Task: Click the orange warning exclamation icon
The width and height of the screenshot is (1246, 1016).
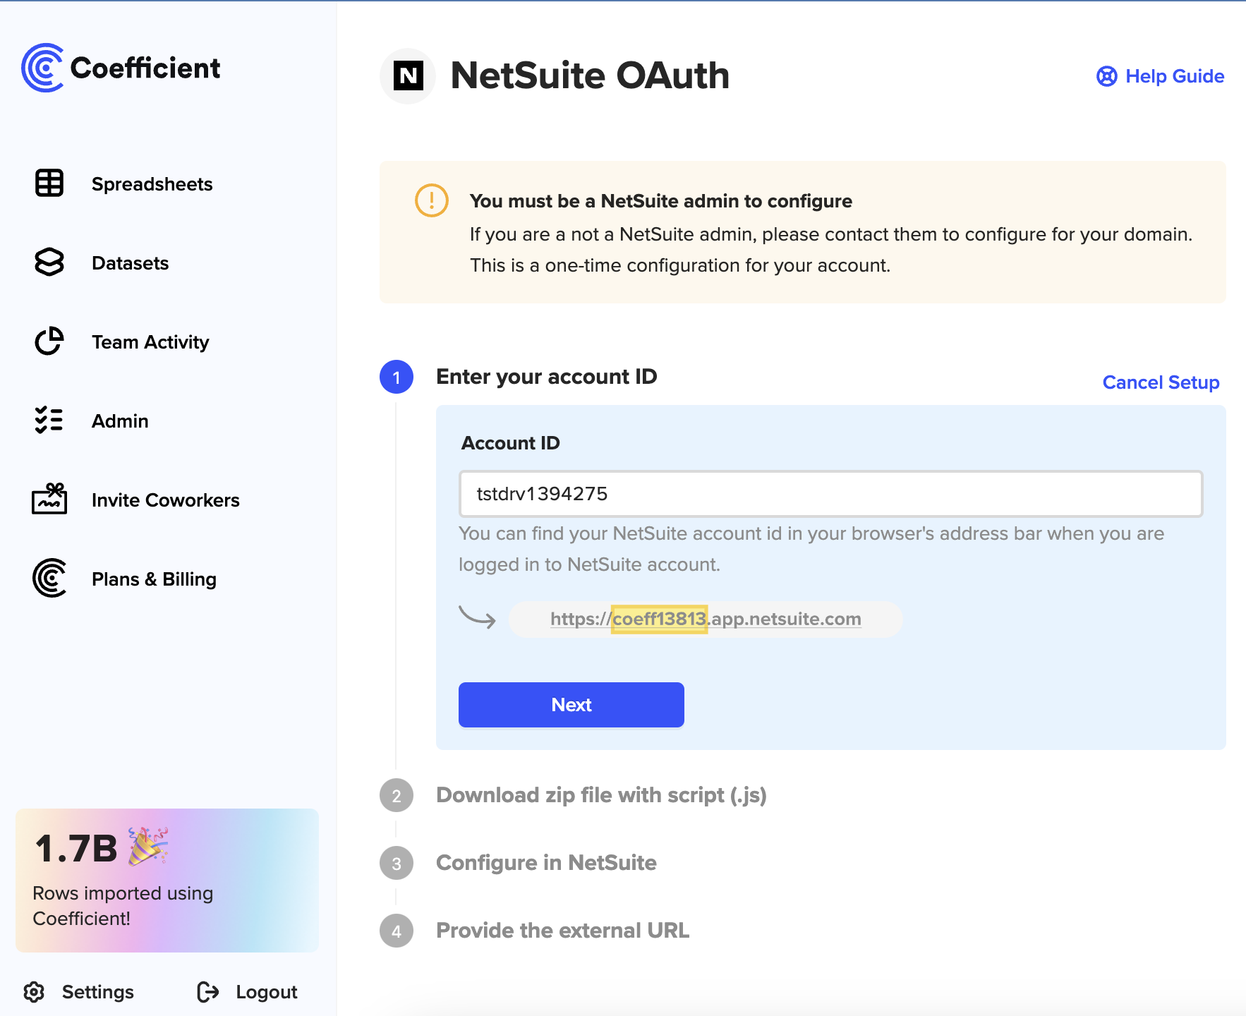Action: [432, 200]
